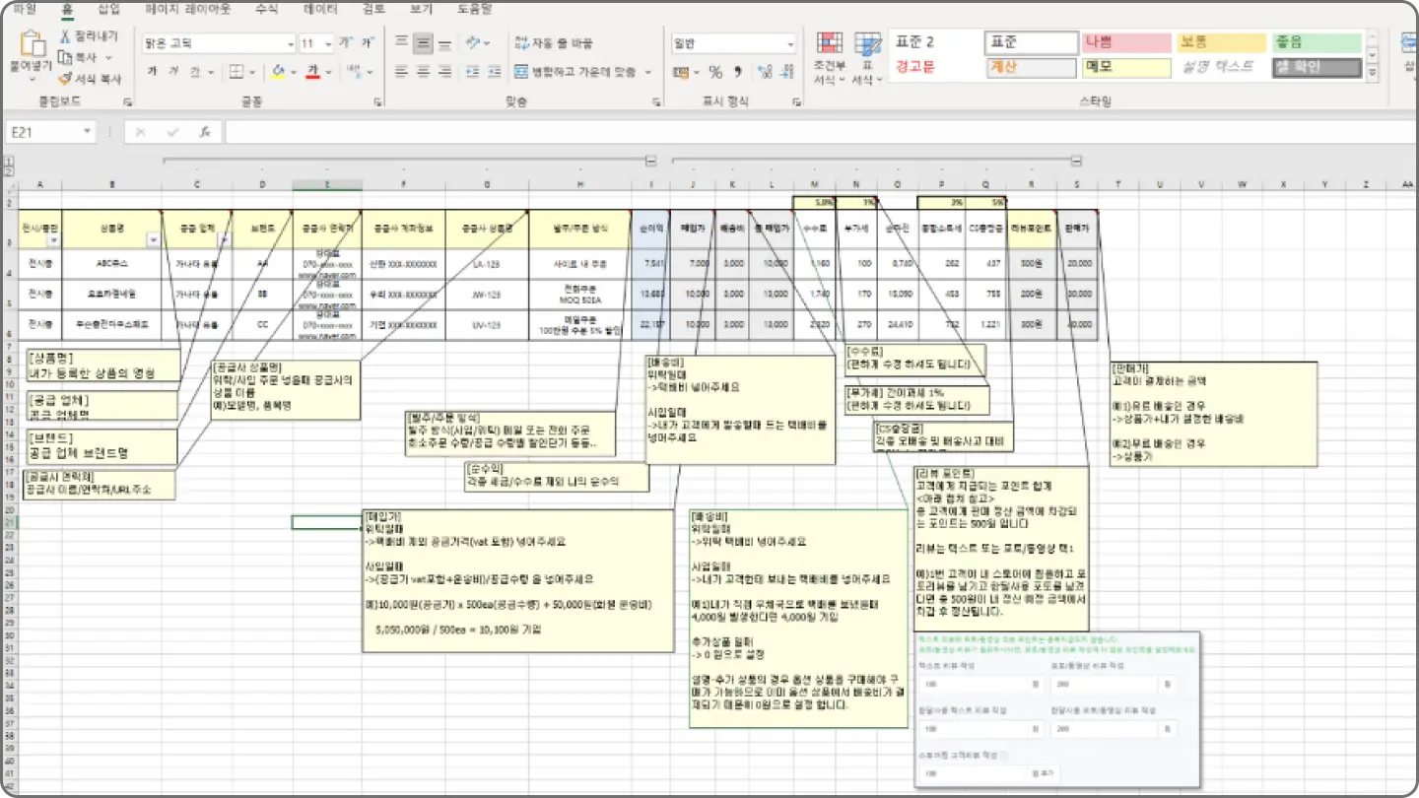Switch to the 페이지 레이아웃 ribbon tab
The width and height of the screenshot is (1419, 798).
188,9
